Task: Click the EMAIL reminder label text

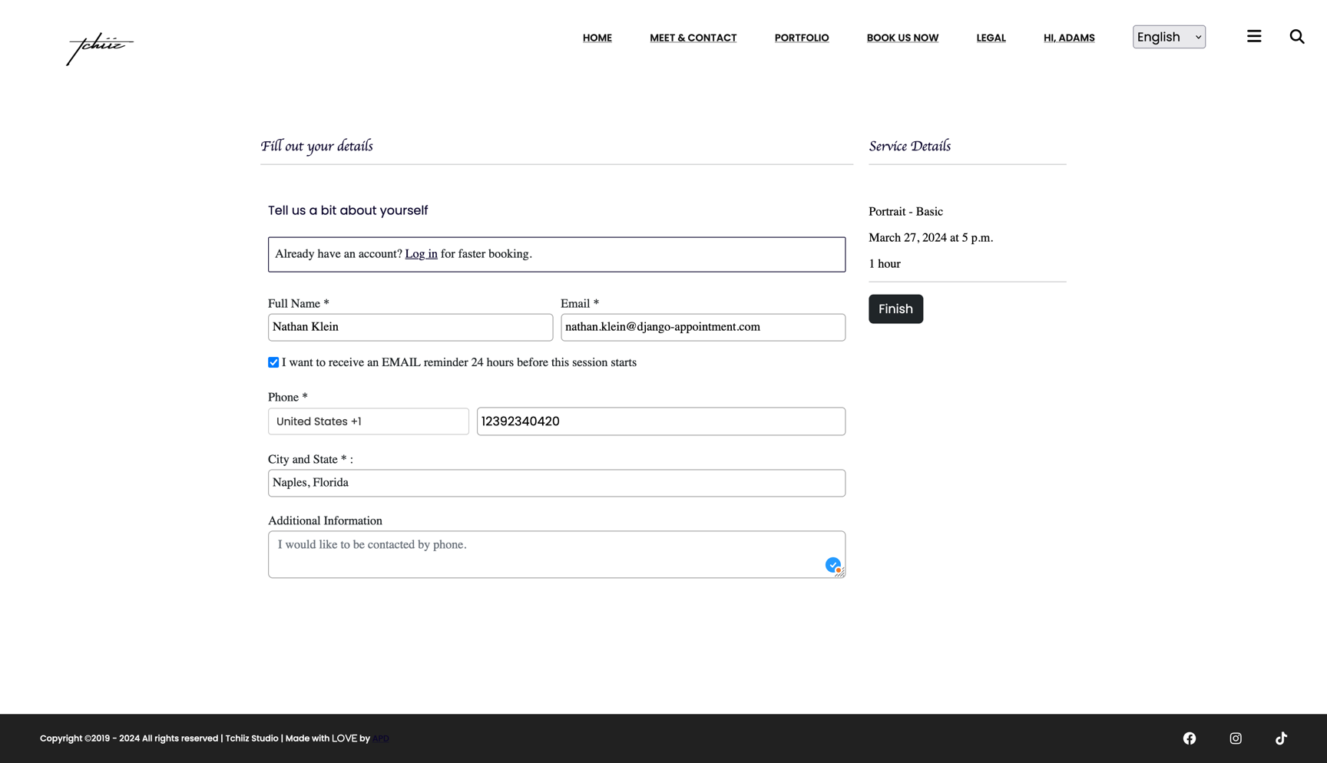Action: pyautogui.click(x=459, y=362)
